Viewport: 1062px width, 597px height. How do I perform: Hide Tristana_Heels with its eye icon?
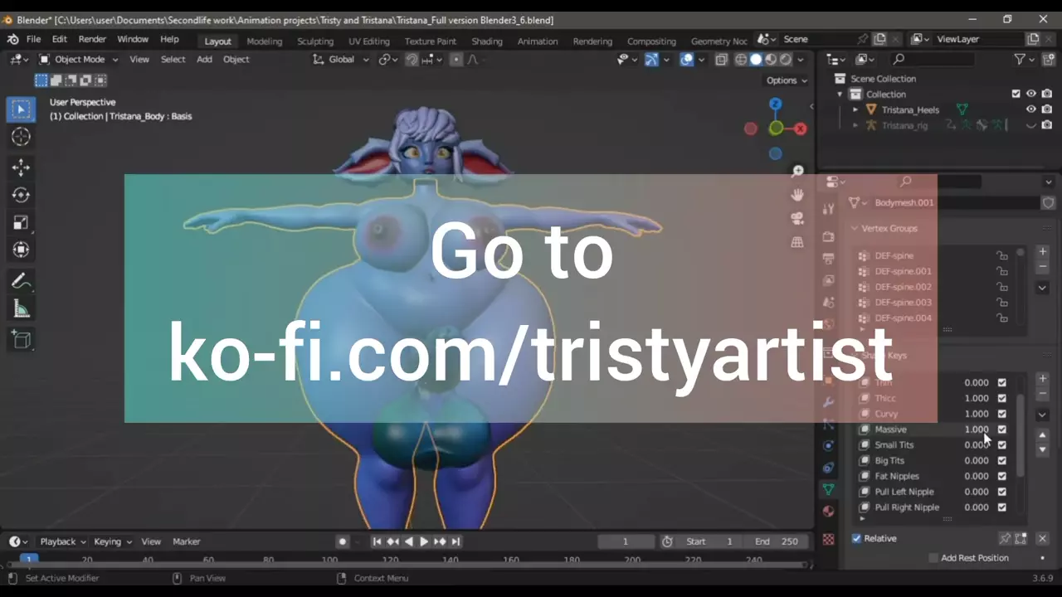coord(1031,109)
